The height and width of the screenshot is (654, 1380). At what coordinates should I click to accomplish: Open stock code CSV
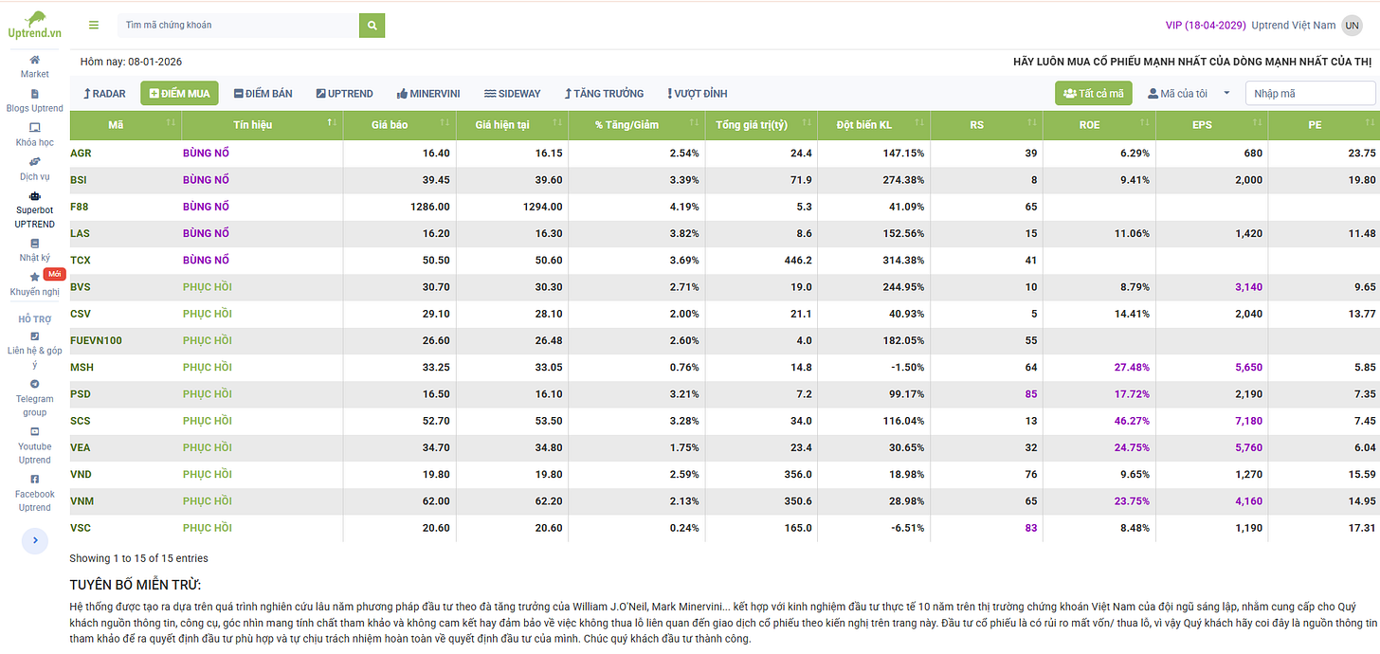pyautogui.click(x=81, y=314)
